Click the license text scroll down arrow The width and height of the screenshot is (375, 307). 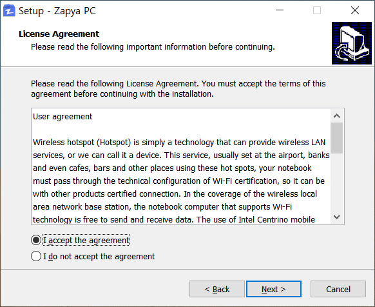[337, 217]
